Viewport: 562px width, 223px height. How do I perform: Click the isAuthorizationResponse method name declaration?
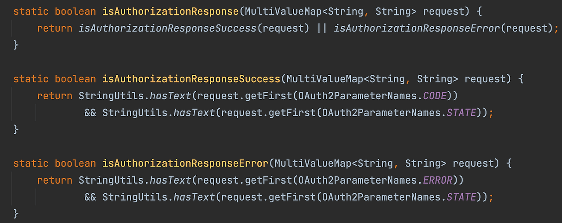pos(171,12)
